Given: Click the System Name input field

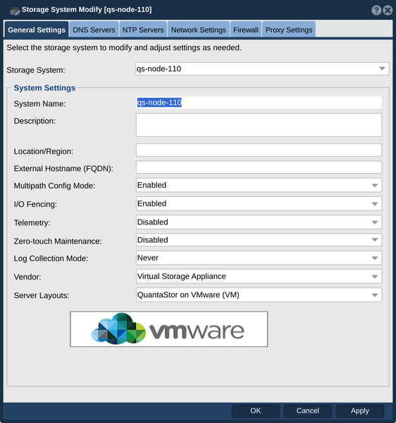Looking at the screenshot, I should tap(259, 102).
